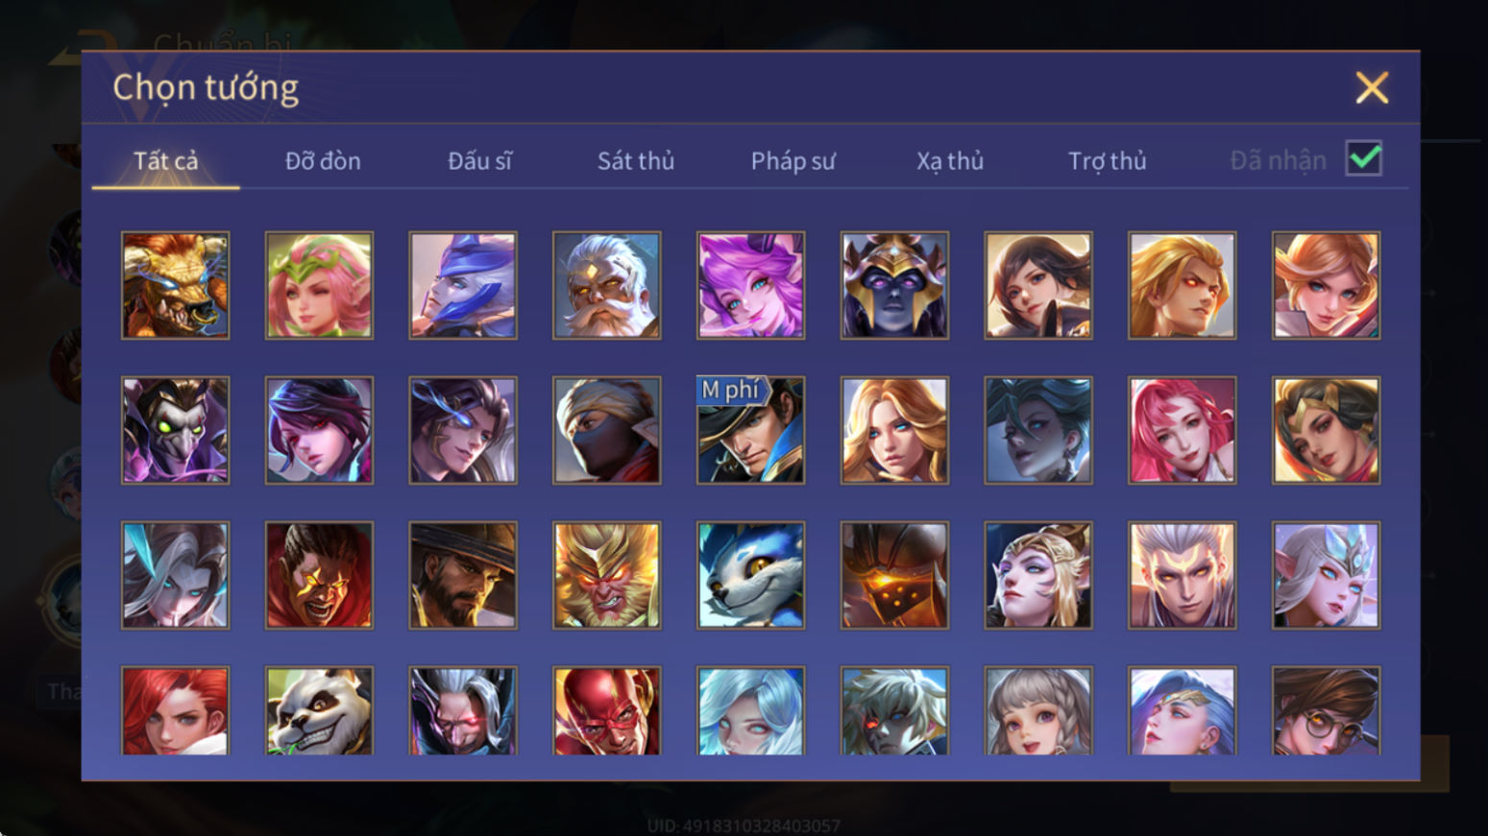Pick the green-eyed plague mask hero
This screenshot has width=1488, height=836.
[x=175, y=430]
